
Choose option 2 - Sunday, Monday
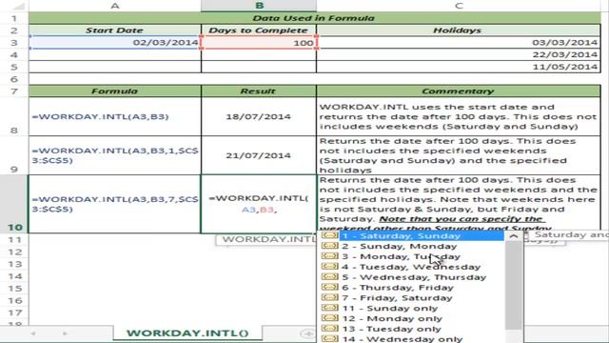pos(400,247)
